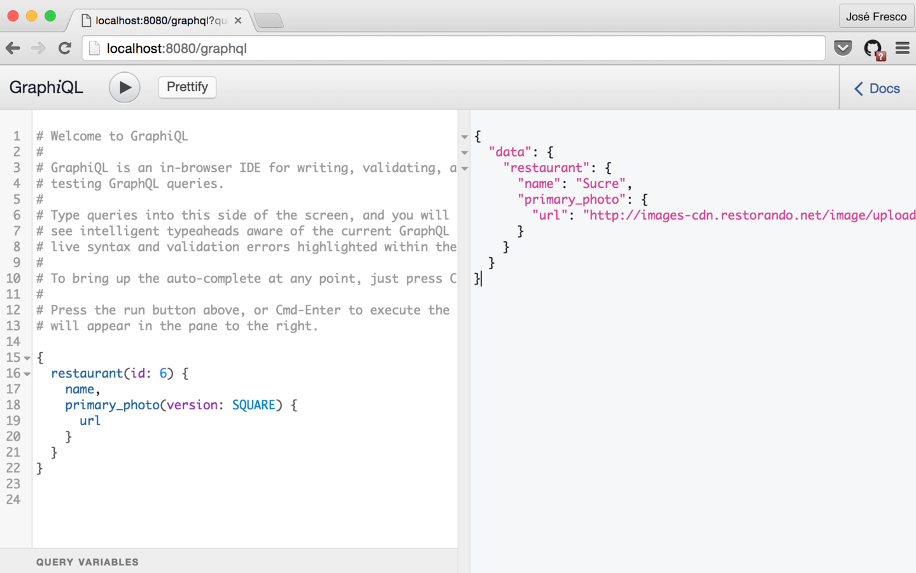Click the GraphiQL title
This screenshot has height=573, width=916.
click(x=46, y=87)
